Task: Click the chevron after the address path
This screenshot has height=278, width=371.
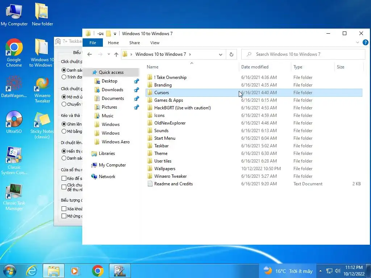Action: coord(190,54)
